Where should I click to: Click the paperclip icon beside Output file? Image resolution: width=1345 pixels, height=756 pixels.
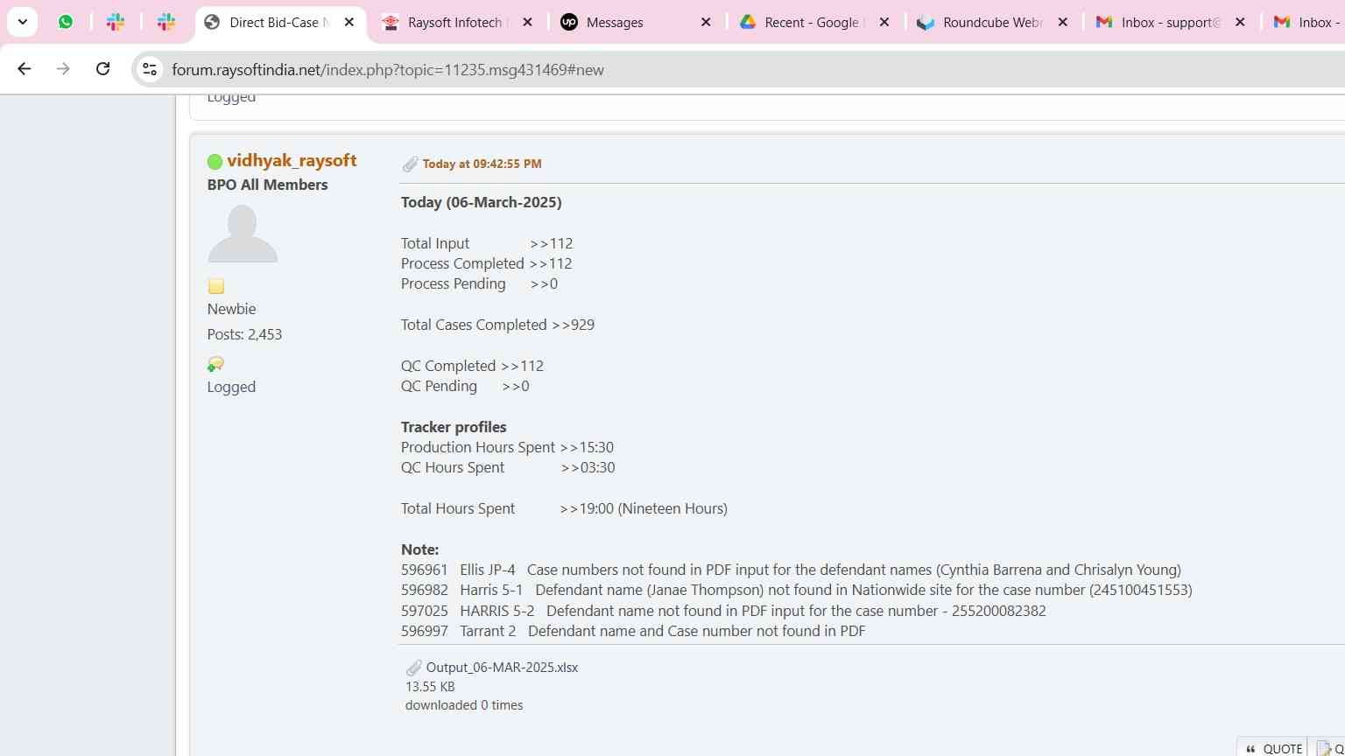(413, 668)
